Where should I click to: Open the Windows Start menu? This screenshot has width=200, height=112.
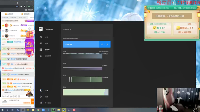[x=2, y=110]
